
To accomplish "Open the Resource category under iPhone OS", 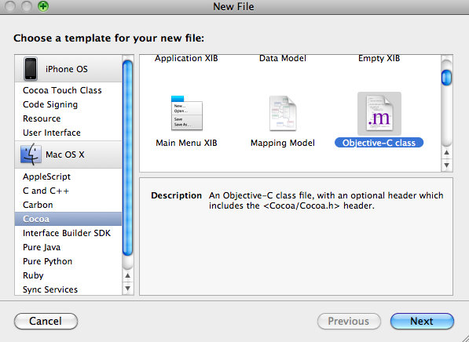I will [68, 118].
